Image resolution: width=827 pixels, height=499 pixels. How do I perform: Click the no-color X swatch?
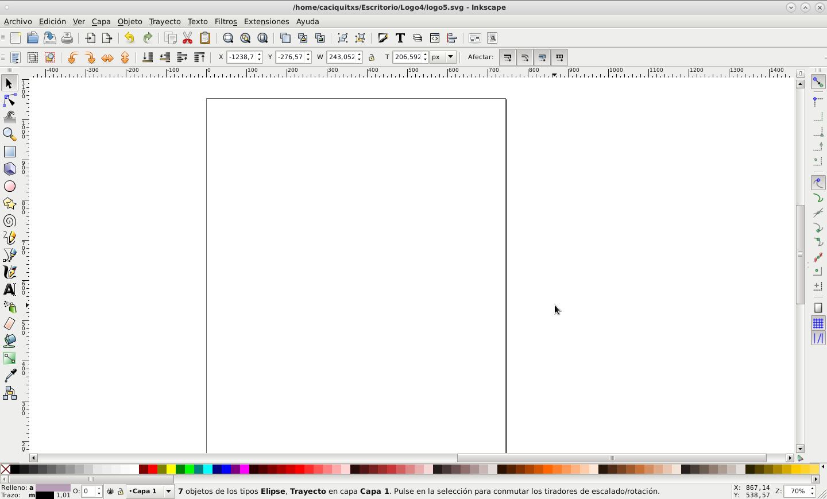(5, 469)
